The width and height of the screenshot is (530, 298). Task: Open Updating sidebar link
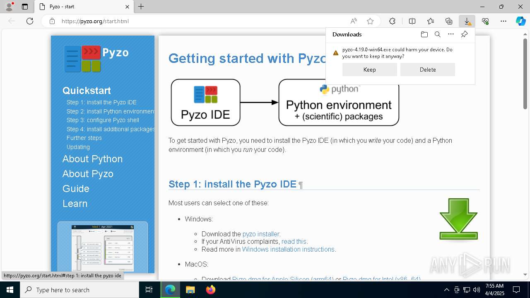point(78,147)
